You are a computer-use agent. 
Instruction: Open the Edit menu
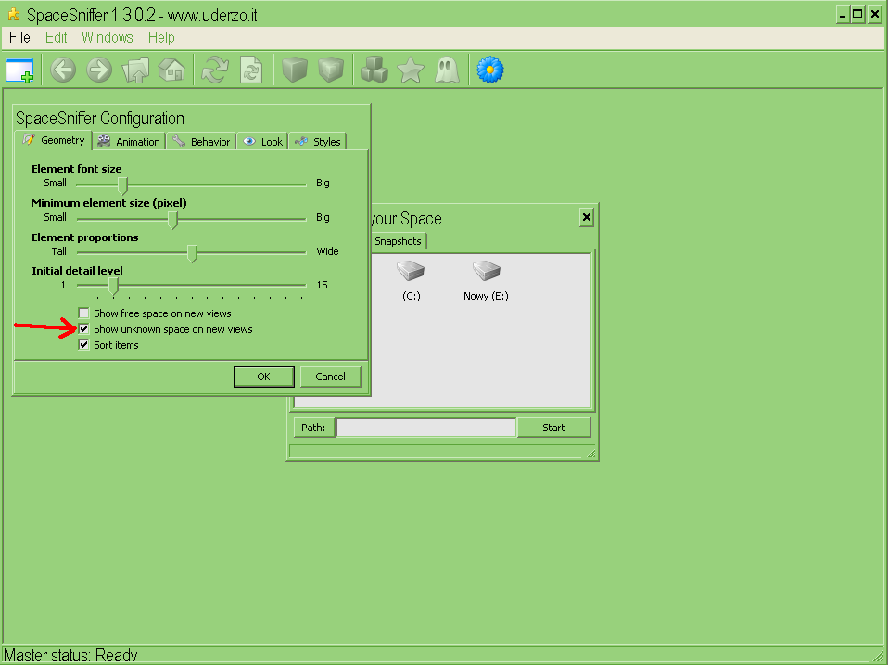56,37
